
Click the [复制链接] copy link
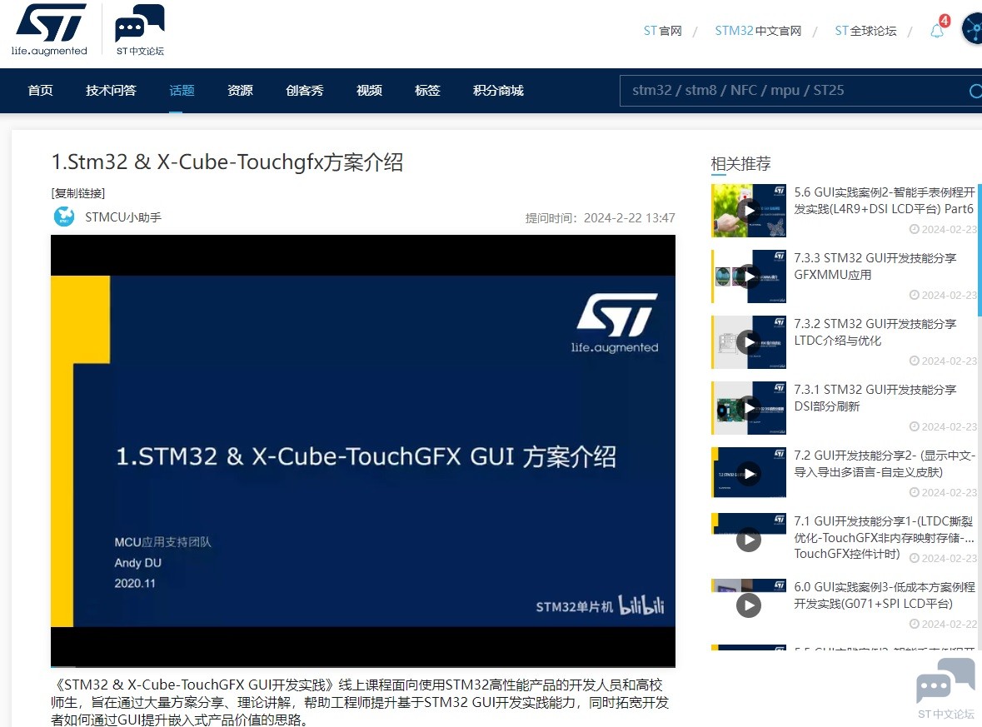[78, 193]
